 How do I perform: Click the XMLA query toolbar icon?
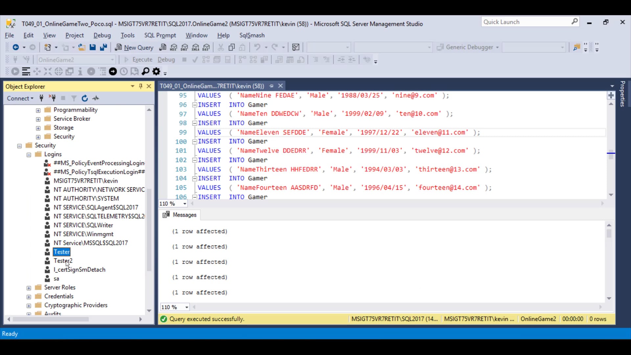(196, 47)
